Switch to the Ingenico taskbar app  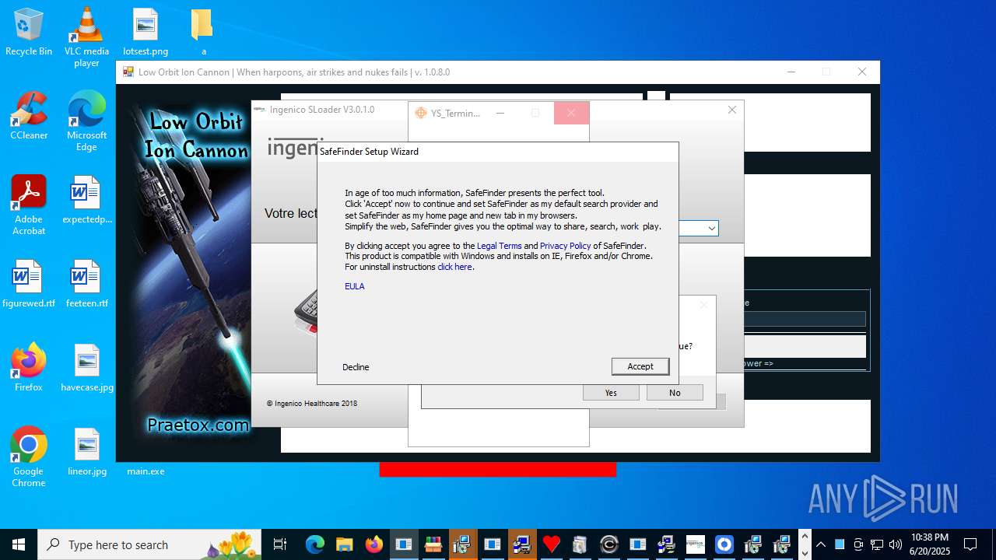[x=695, y=544]
